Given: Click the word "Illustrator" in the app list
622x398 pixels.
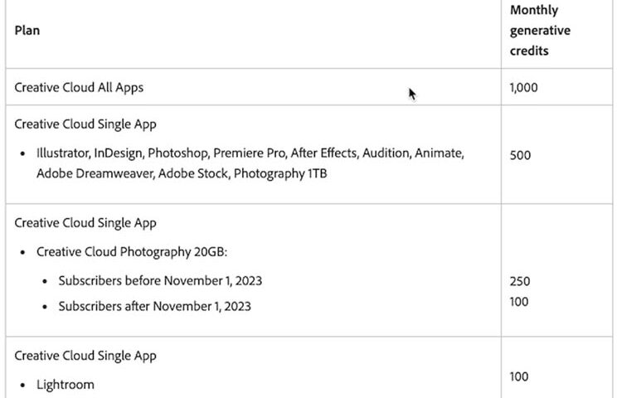Looking at the screenshot, I should point(62,154).
